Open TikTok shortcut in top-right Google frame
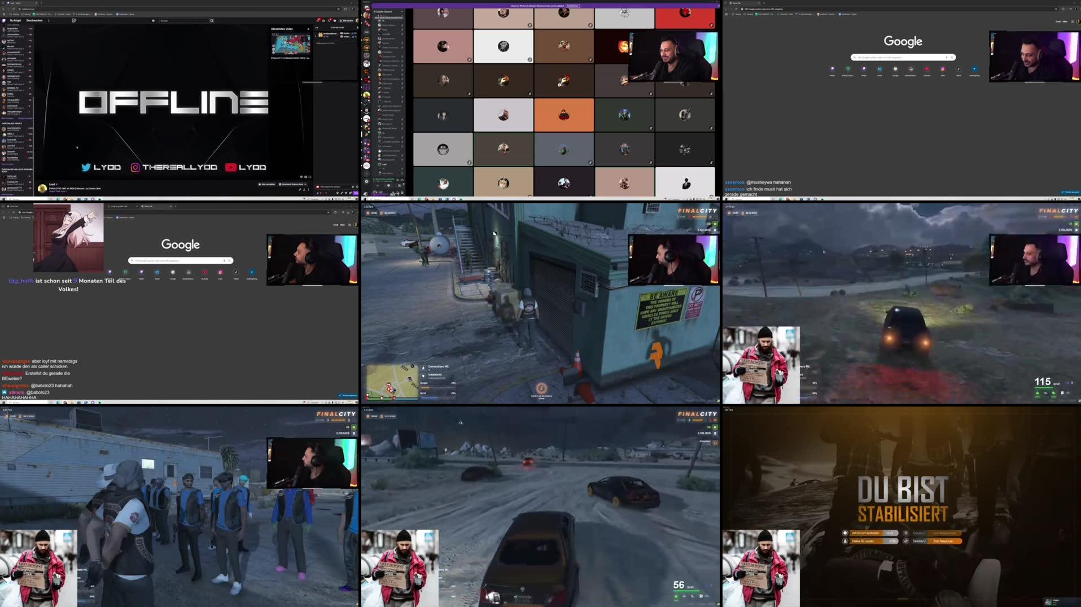The height and width of the screenshot is (607, 1081). click(959, 70)
